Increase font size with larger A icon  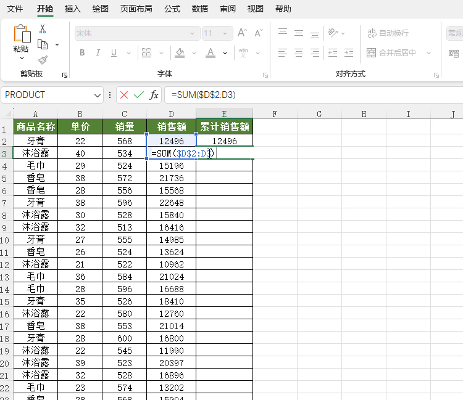(242, 33)
